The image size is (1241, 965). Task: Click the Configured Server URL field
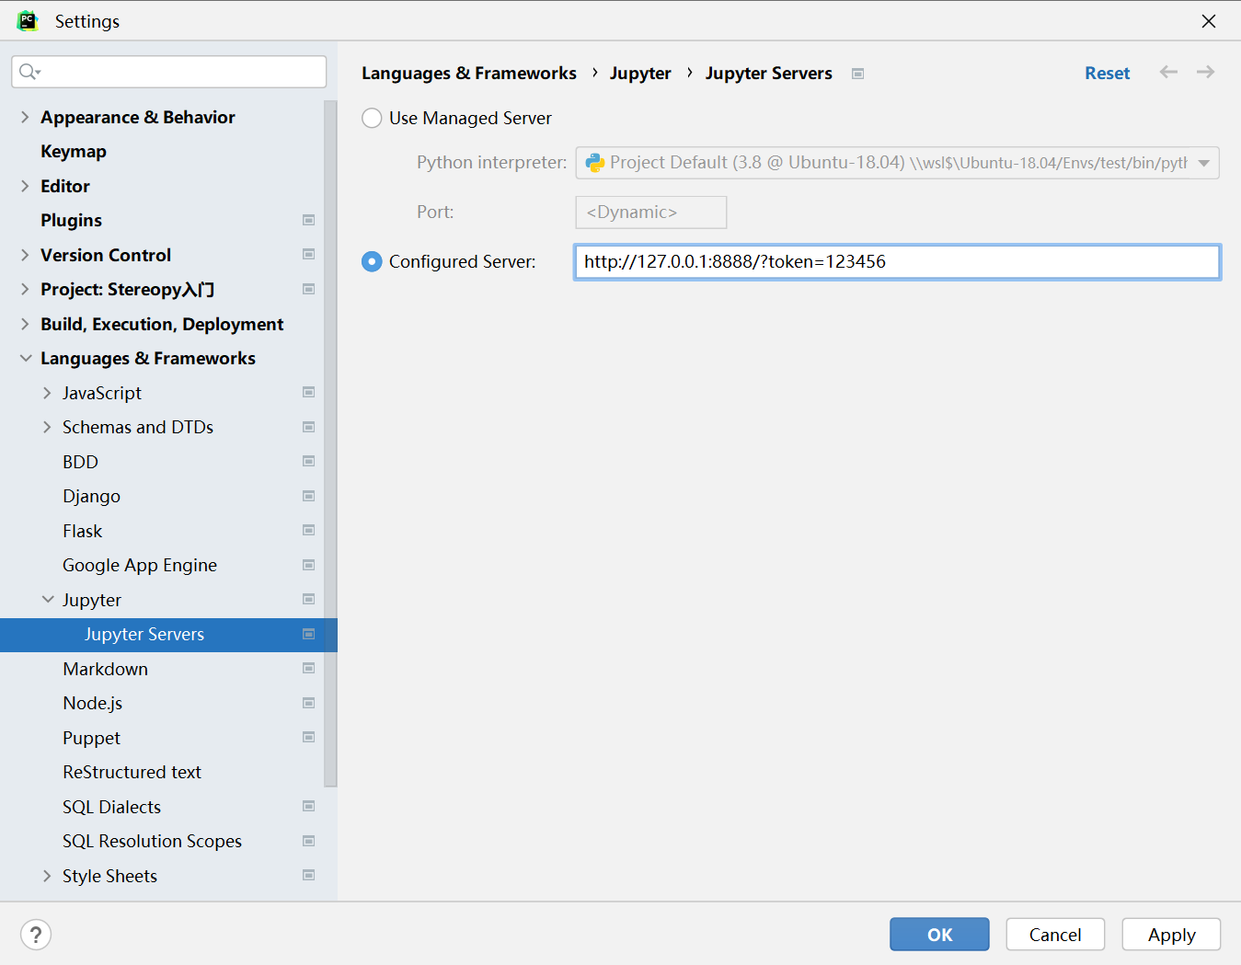click(897, 261)
